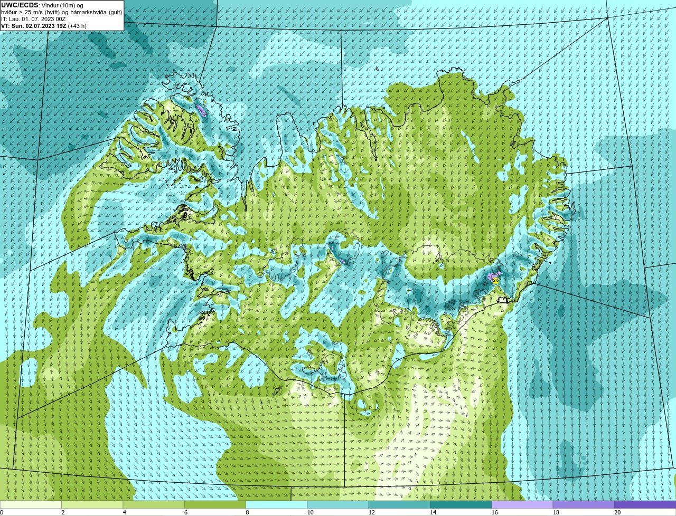The width and height of the screenshot is (676, 516).
Task: Choose the 14–16 m/s dark teal swatch
Action: tap(461, 504)
